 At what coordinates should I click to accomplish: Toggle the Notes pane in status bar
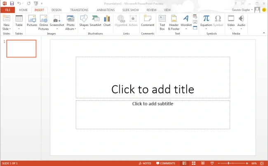tap(145, 163)
